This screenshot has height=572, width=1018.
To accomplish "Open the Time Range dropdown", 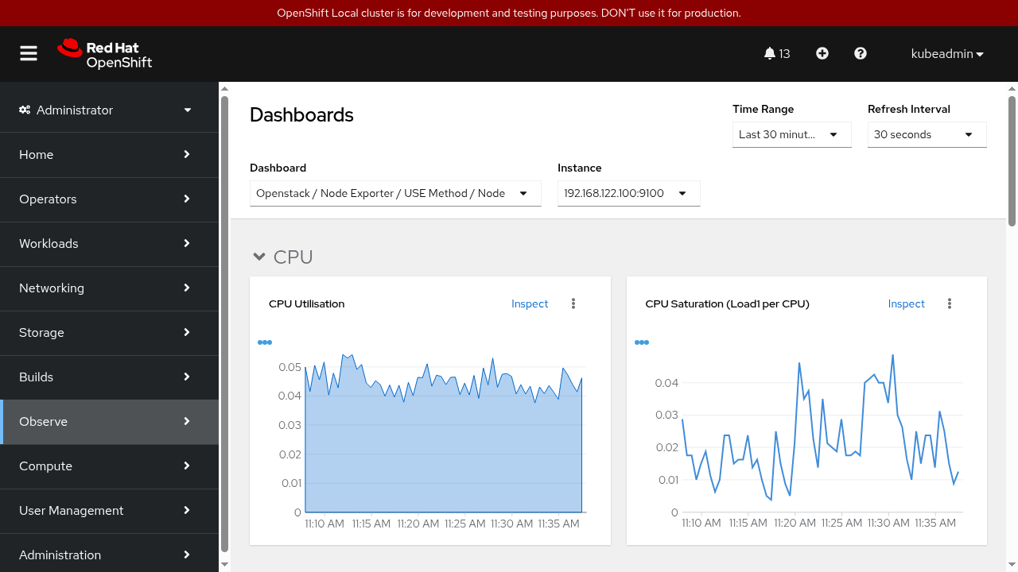I will coord(791,134).
